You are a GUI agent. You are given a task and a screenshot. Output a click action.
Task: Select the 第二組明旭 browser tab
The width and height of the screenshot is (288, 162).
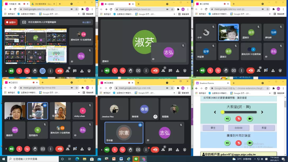click(212, 4)
